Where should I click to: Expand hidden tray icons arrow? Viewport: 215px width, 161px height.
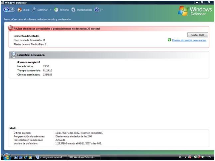click(x=185, y=157)
